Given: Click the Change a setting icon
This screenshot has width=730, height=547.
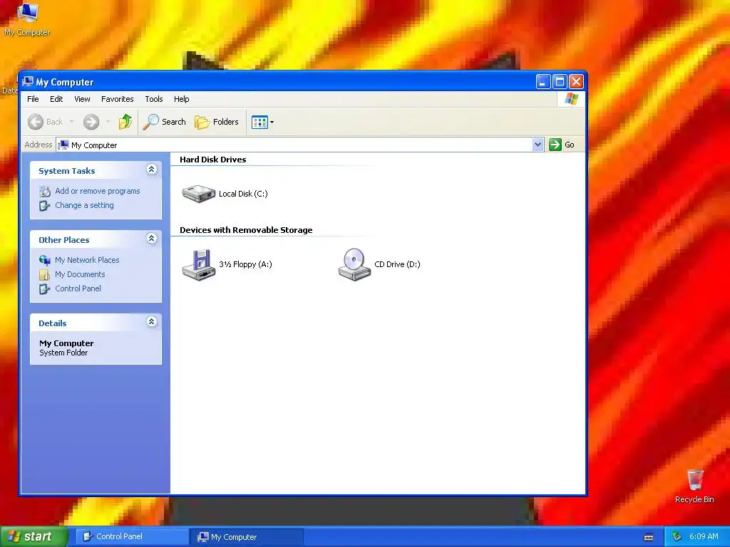Looking at the screenshot, I should pyautogui.click(x=45, y=205).
